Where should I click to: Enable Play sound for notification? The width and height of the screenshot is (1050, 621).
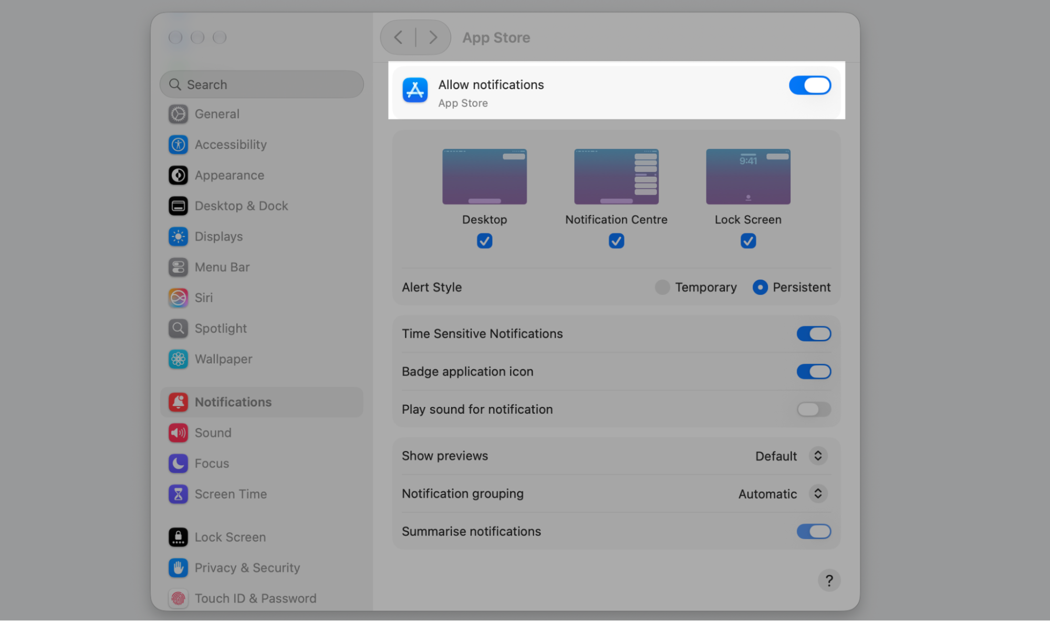[814, 409]
